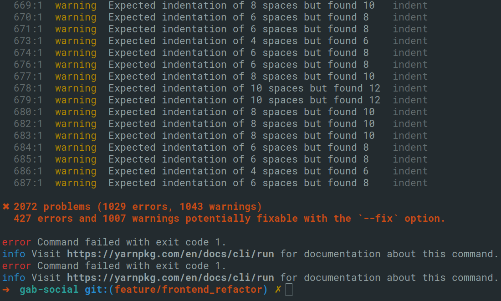Click the terminal cursor block

pyautogui.click(x=289, y=290)
